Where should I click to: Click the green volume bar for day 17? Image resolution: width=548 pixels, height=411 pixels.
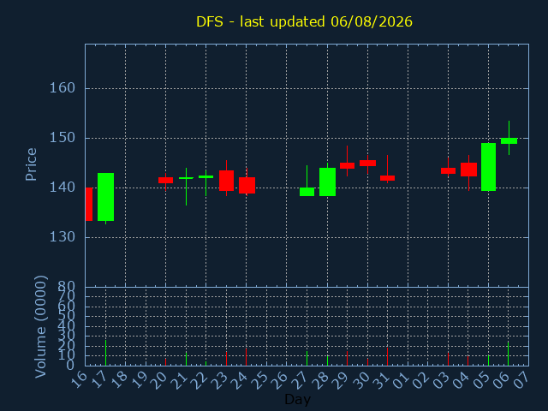click(x=105, y=353)
